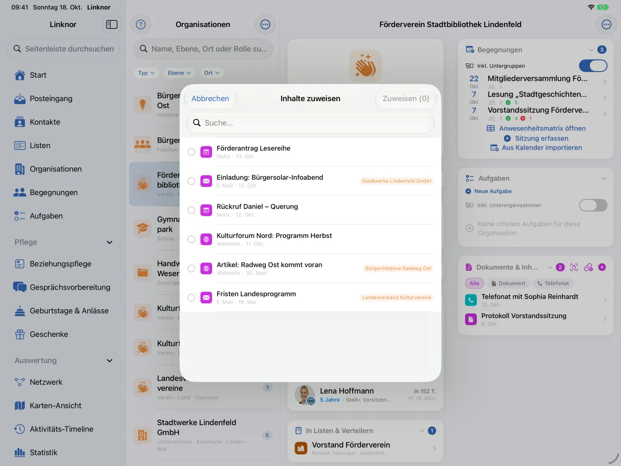Click the Zuweisen (0) button
Image resolution: width=621 pixels, height=466 pixels.
406,99
